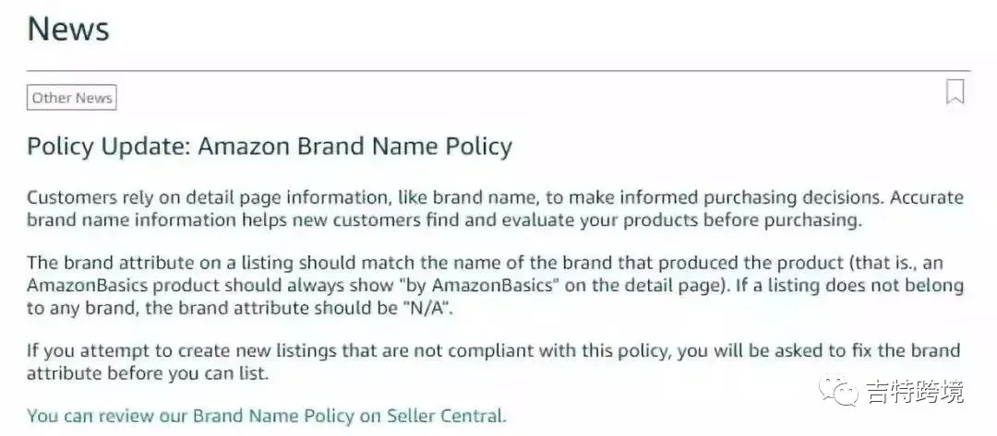Click the horizontal divider under News
This screenshot has height=436, width=997.
[498, 70]
